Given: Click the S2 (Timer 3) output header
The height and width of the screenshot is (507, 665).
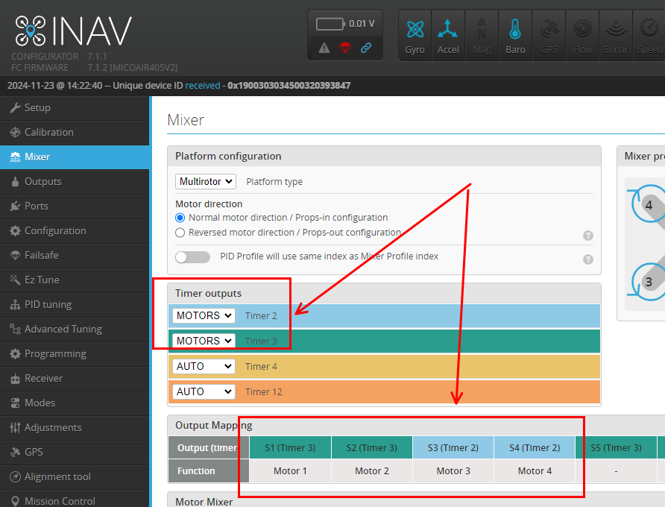Looking at the screenshot, I should point(372,447).
